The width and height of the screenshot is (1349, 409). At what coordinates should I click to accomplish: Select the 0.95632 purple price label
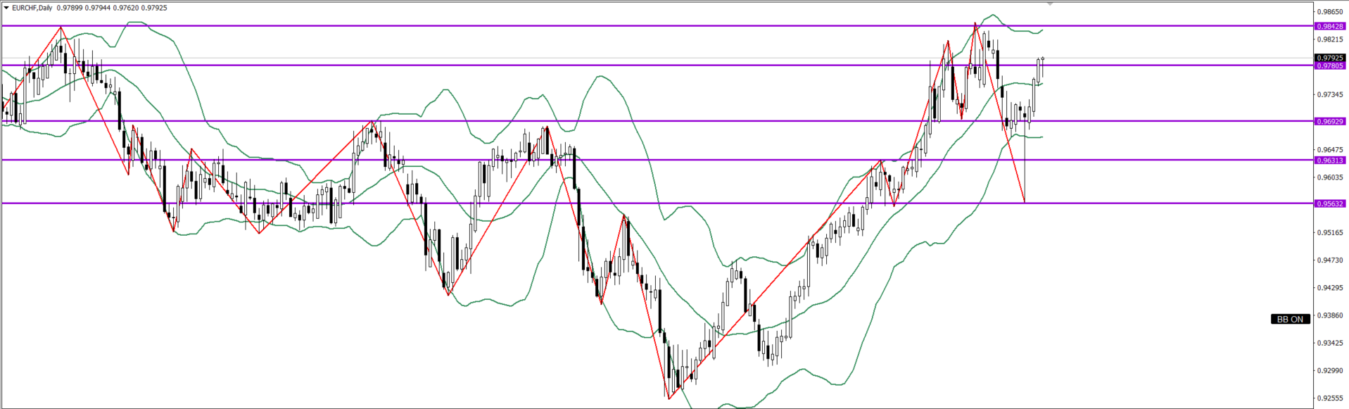pos(1329,203)
